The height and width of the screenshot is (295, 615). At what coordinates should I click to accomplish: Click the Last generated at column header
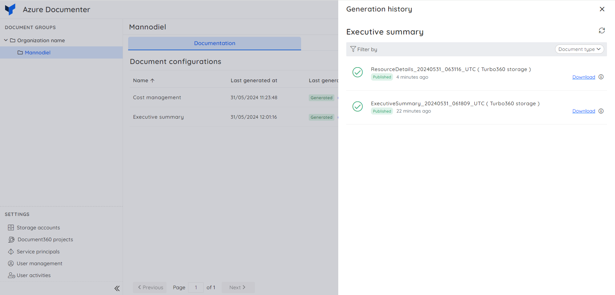click(254, 80)
